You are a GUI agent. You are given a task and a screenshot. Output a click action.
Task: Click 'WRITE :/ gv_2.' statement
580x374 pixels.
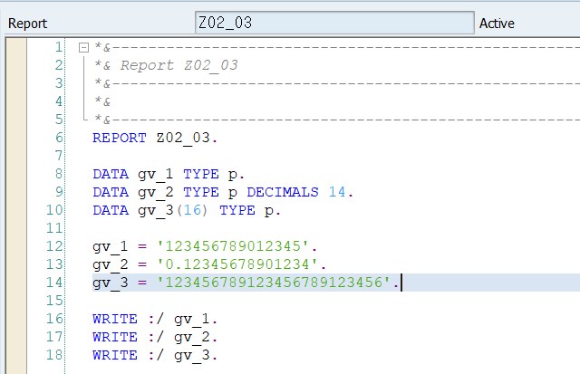tap(155, 337)
